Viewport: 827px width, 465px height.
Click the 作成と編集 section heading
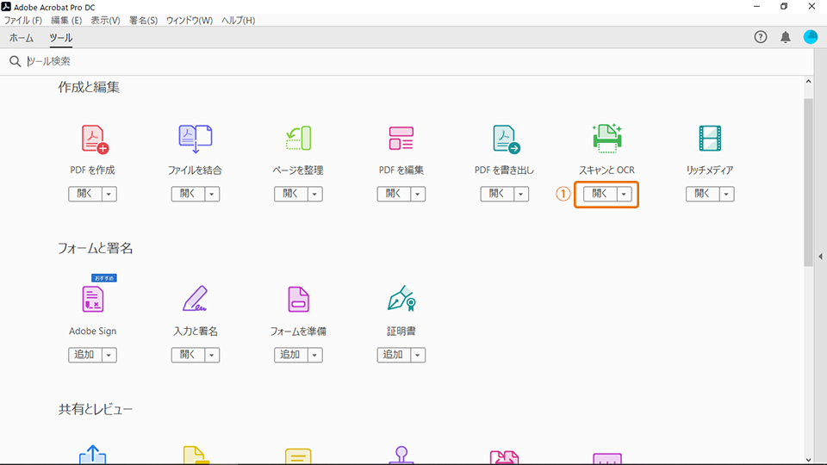[x=89, y=88]
